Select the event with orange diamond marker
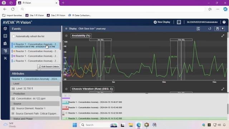The height and width of the screenshot is (129, 229). [35, 51]
